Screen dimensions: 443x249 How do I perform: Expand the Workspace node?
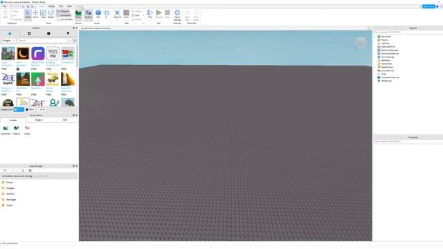pos(375,37)
